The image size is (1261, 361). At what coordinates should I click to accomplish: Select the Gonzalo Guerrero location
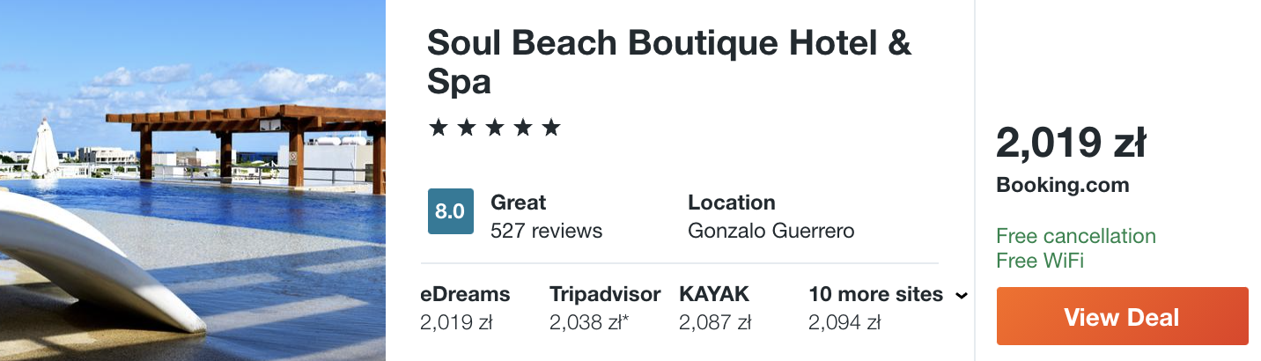tap(771, 231)
